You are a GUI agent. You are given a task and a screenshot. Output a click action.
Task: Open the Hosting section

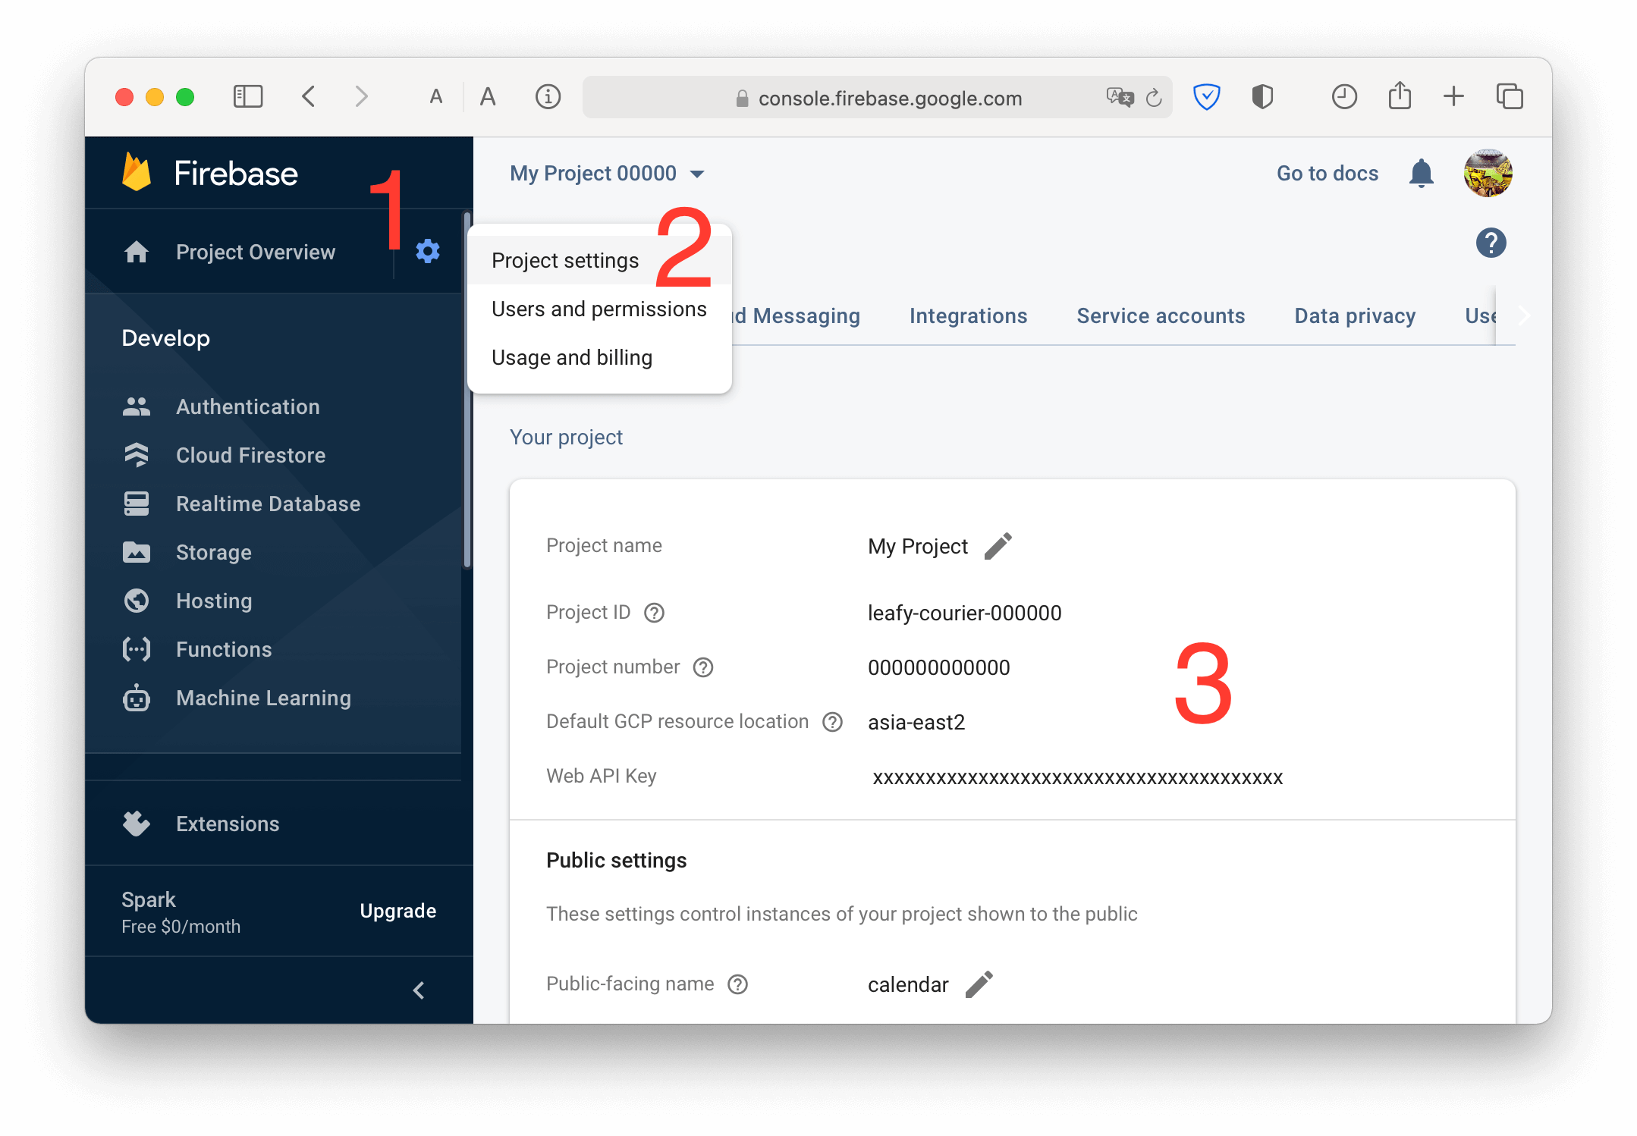[x=214, y=601]
